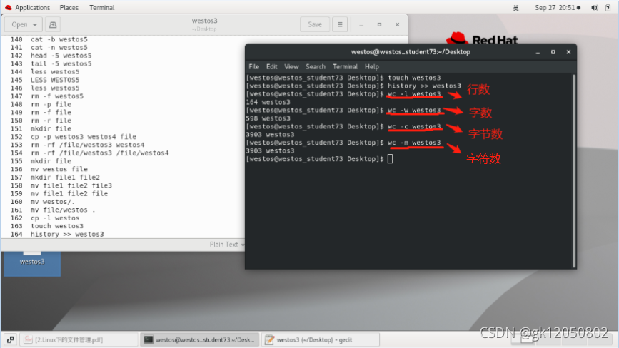Click gedit title 'westos3' in header bar
Image resolution: width=619 pixels, height=348 pixels.
click(x=204, y=21)
